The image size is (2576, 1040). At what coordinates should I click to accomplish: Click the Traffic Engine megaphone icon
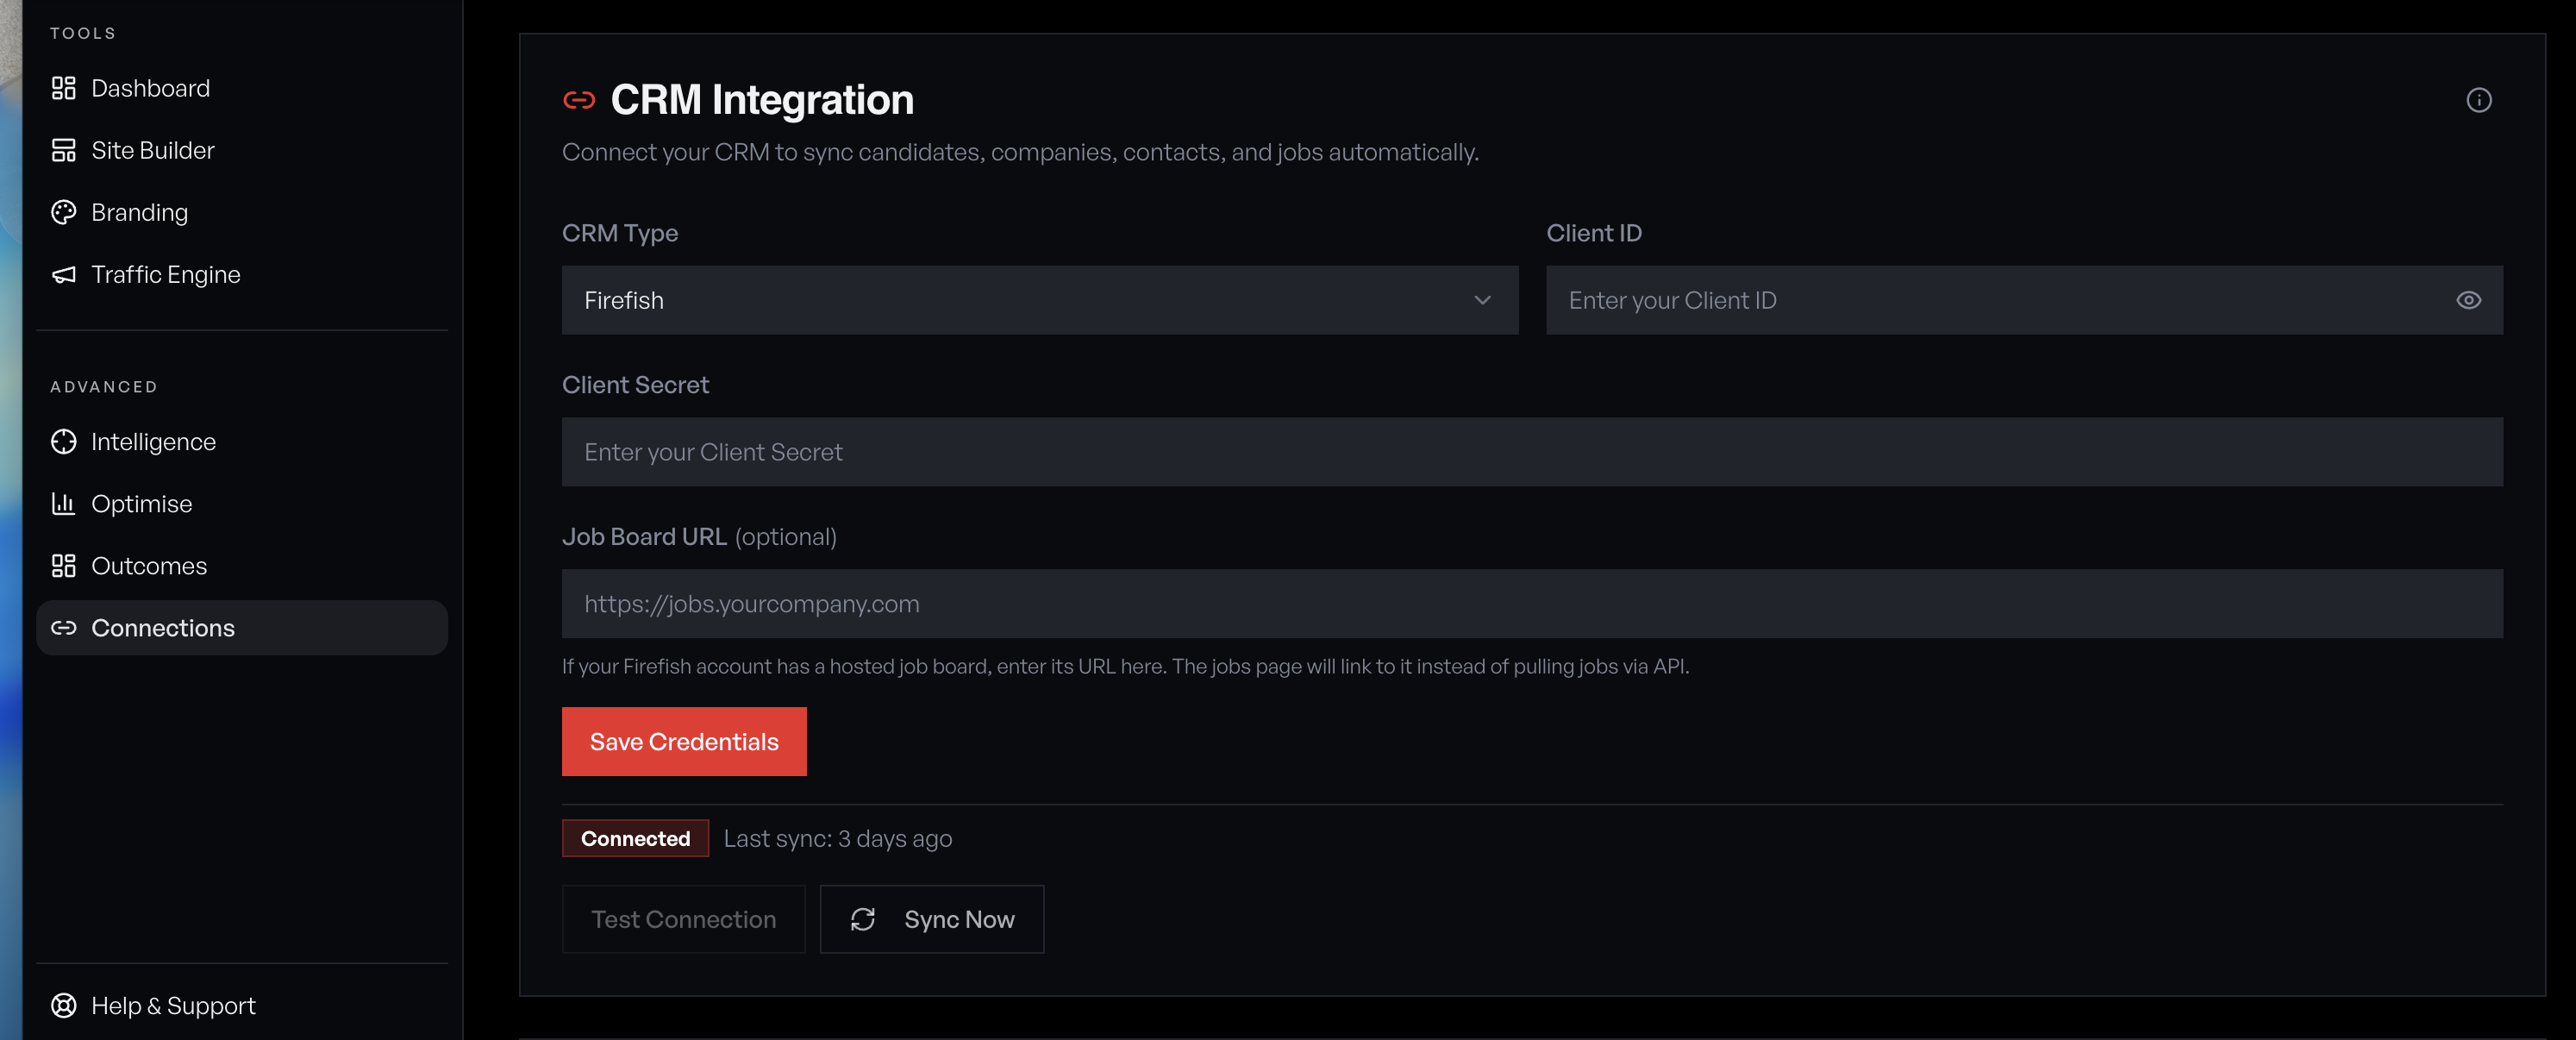[x=64, y=274]
